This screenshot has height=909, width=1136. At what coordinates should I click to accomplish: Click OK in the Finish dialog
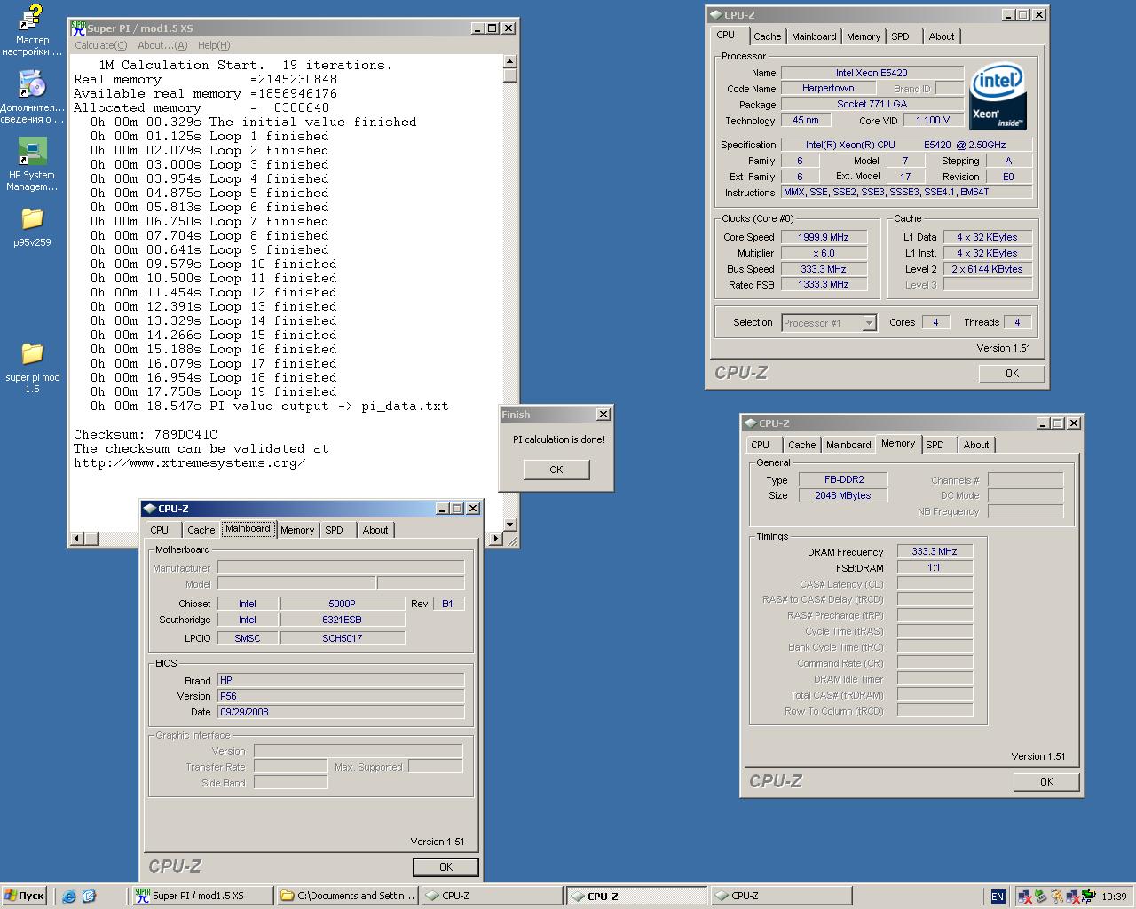tap(556, 470)
